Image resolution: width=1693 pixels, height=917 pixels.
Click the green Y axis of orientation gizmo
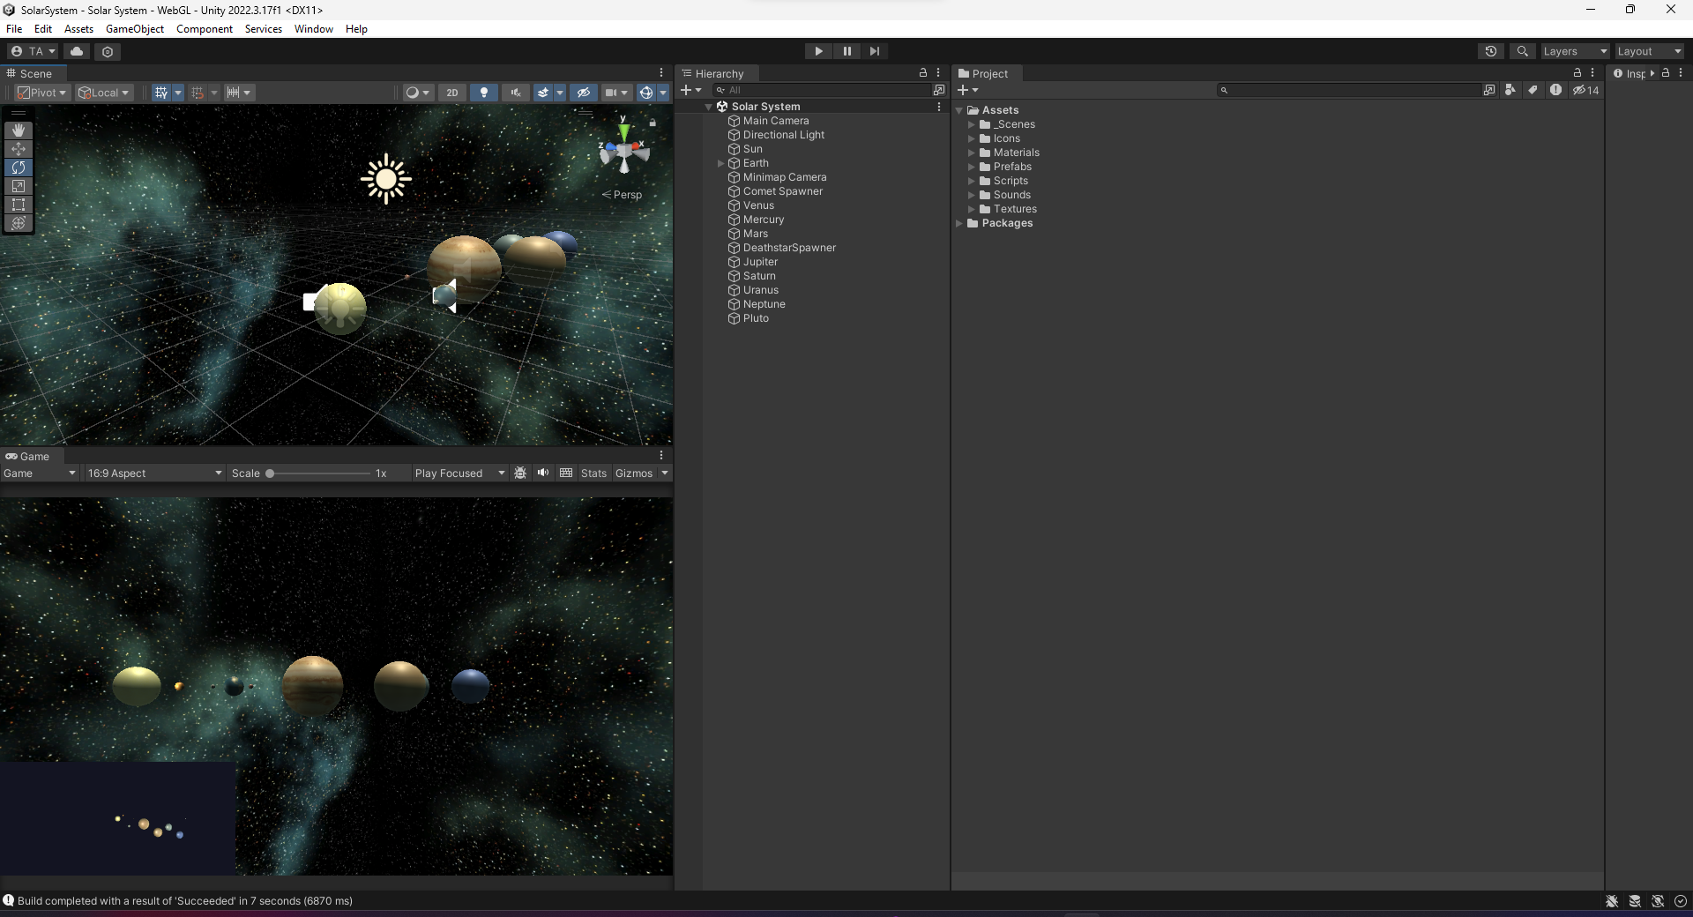623,131
